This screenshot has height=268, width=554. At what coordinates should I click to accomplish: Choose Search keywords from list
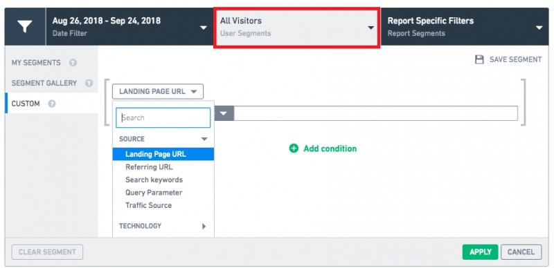pyautogui.click(x=154, y=180)
